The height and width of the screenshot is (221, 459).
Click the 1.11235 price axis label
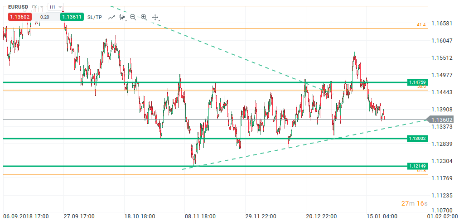pos(443,196)
